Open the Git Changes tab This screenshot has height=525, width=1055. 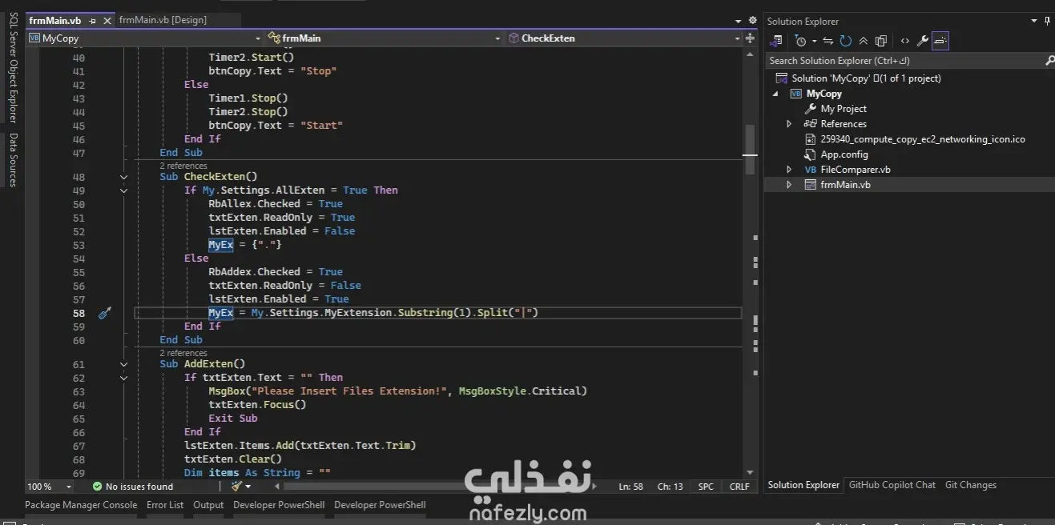pyautogui.click(x=971, y=485)
